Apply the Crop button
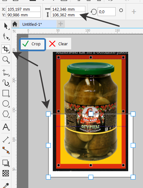The width and height of the screenshot is (143, 188). point(32,44)
